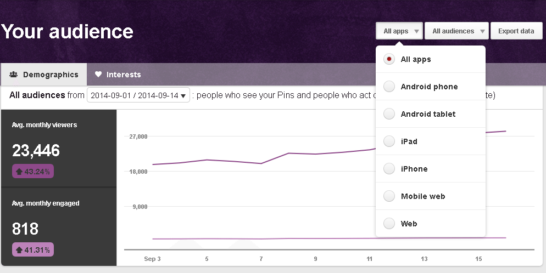
Task: Click the up arrow in the 41.31% badge
Action: [19, 250]
